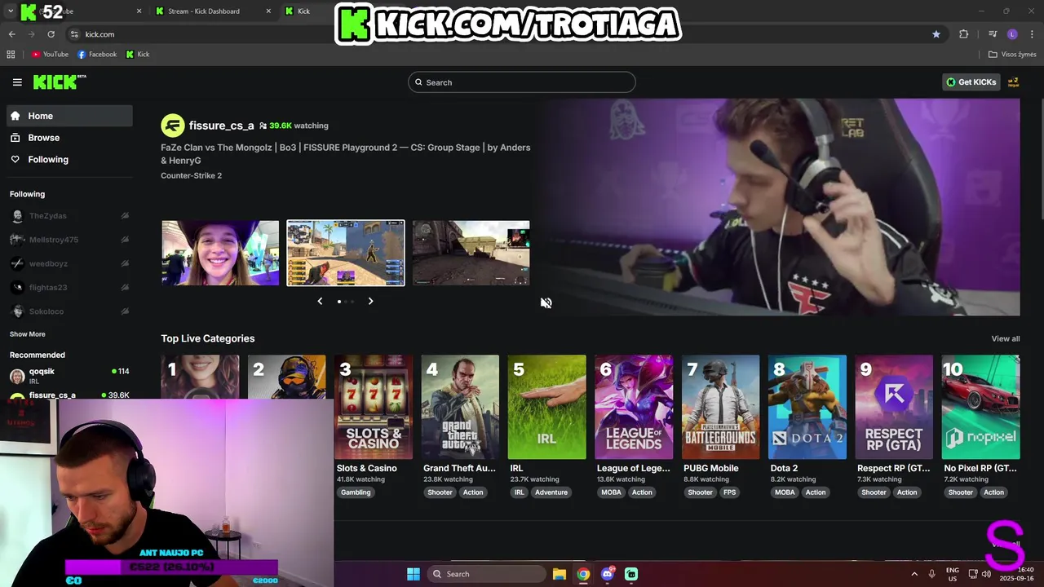Viewport: 1044px width, 587px height.
Task: Open Dota 2 category card
Action: pos(807,407)
